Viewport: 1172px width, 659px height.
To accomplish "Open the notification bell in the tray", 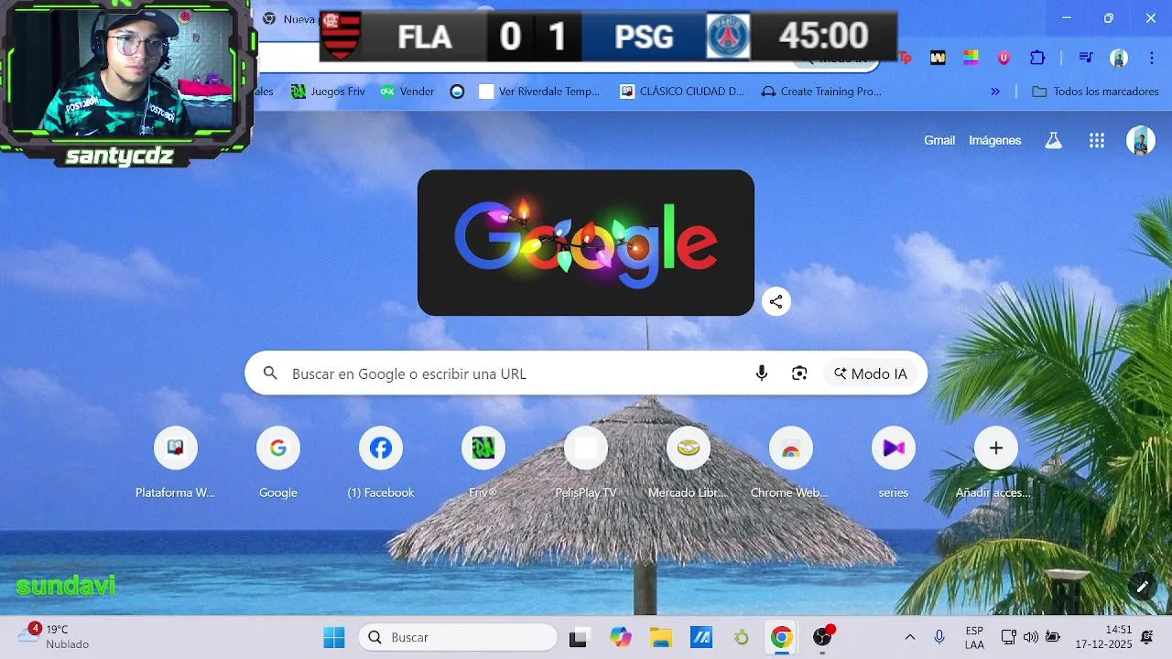I will point(1147,637).
